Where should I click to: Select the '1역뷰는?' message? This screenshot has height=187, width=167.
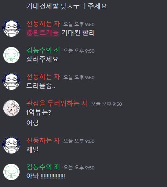(x=39, y=112)
